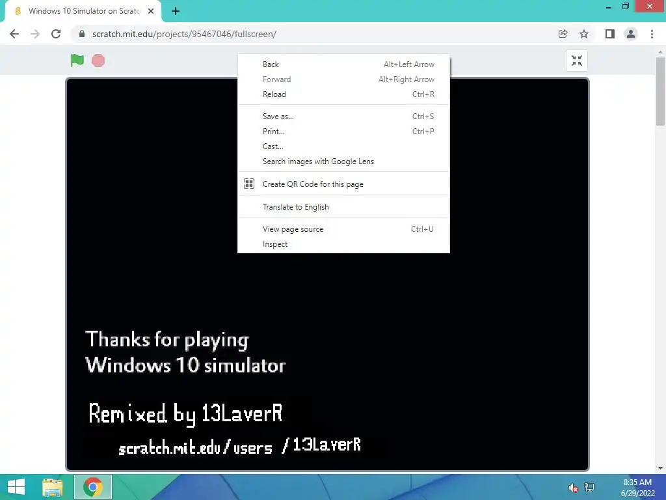This screenshot has width=666, height=500.
Task: Open a new tab with the plus button
Action: coord(176,12)
